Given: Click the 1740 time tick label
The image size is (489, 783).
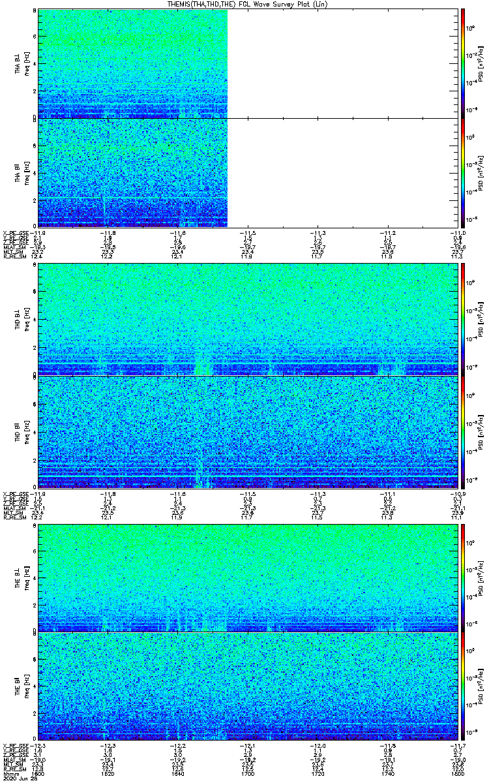Looking at the screenshot, I should [x=388, y=773].
